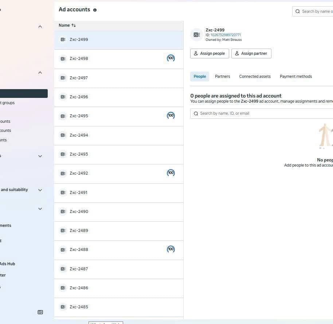Image resolution: width=333 pixels, height=324 pixels.
Task: Click the ad account icon beside Zxc-2497
Action: (63, 78)
